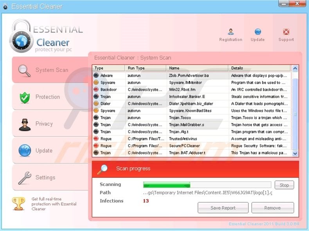Click the Backdoor row threat icon

tap(96, 90)
